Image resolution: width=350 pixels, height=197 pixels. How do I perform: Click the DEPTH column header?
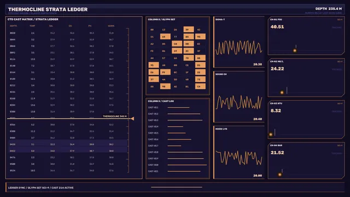[13, 26]
